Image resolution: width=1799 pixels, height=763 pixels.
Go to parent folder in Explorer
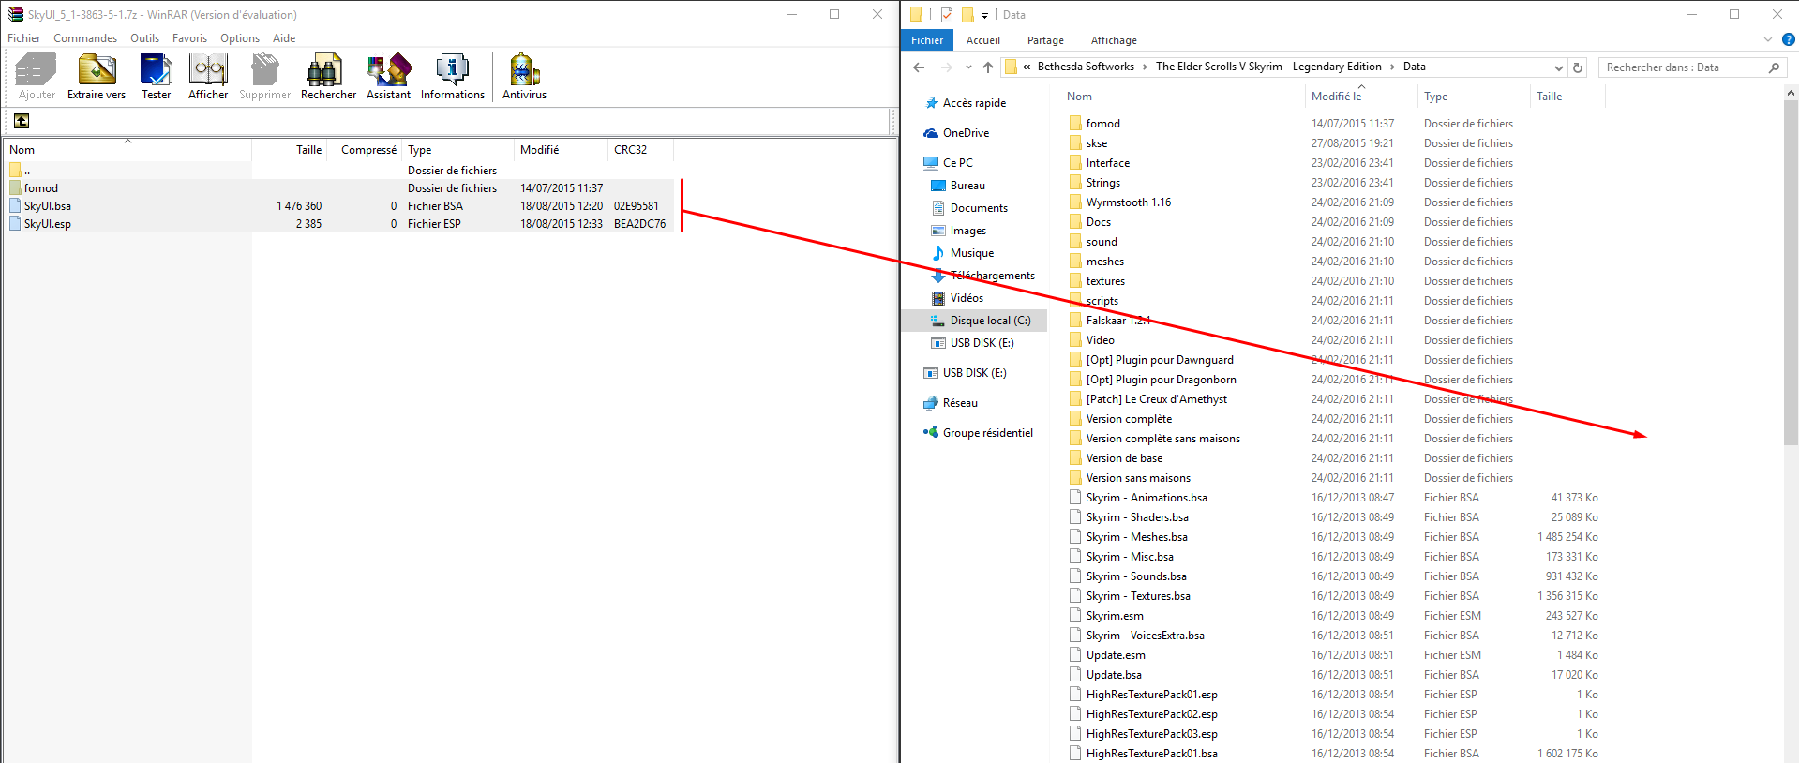[988, 67]
